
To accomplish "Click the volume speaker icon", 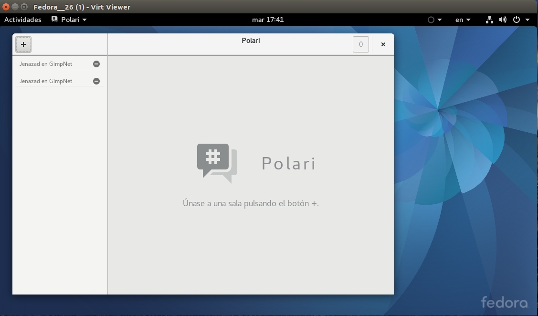I will click(503, 20).
